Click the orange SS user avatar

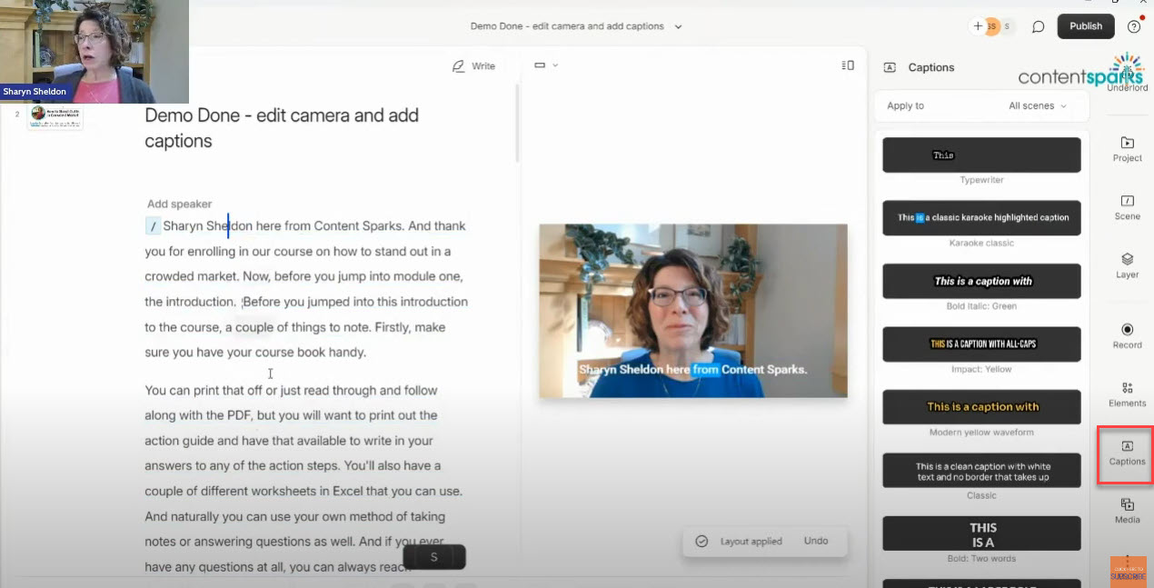coord(991,26)
